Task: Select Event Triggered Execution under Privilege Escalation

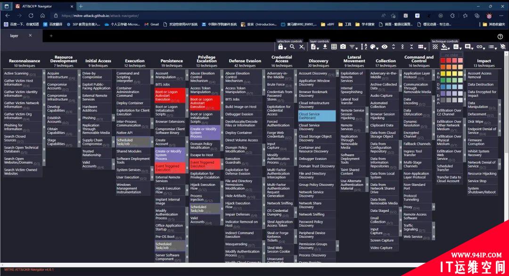Action: pyautogui.click(x=205, y=164)
